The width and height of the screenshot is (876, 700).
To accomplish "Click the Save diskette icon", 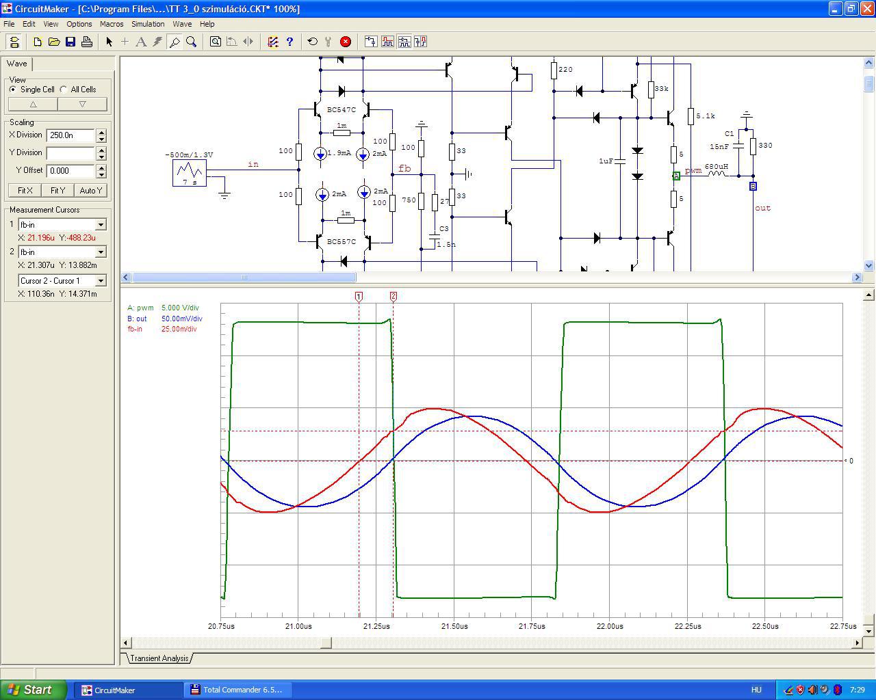I will click(70, 42).
